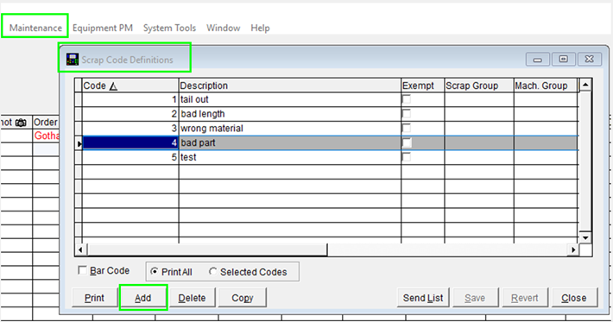Viewport: 613px width, 322px height.
Task: Click the Mach. Group column header
Action: 546,85
